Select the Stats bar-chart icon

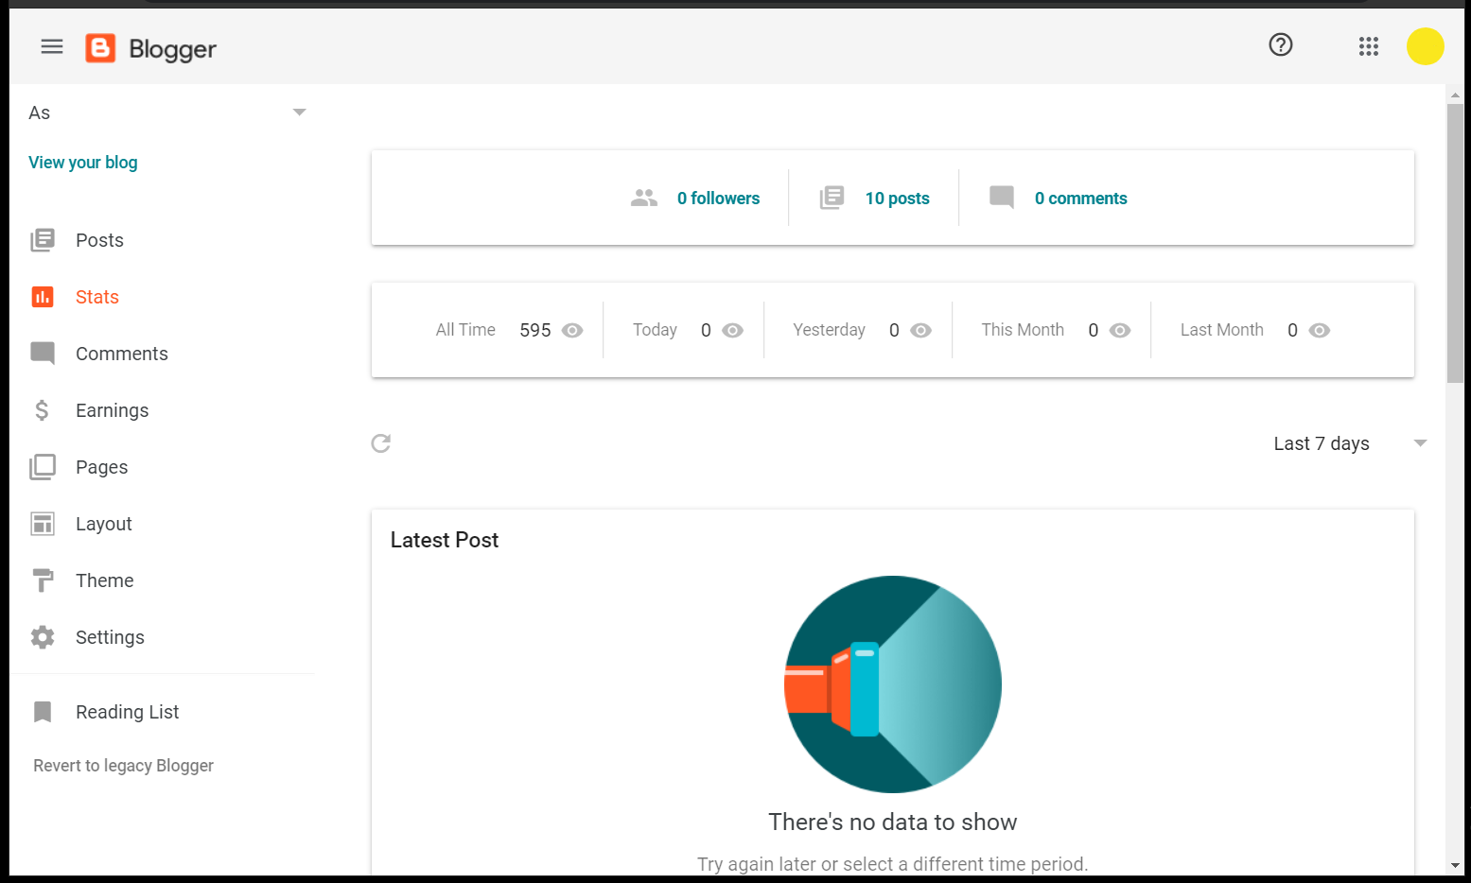tap(43, 296)
